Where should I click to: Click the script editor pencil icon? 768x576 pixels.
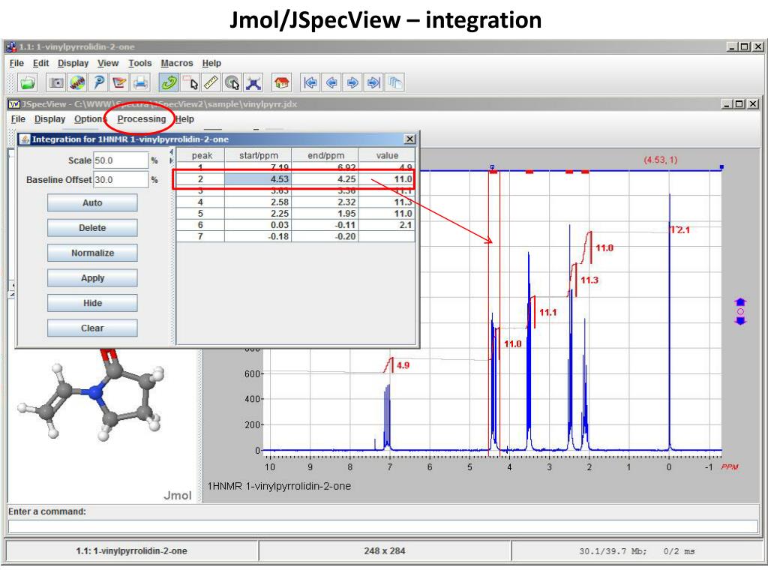119,82
